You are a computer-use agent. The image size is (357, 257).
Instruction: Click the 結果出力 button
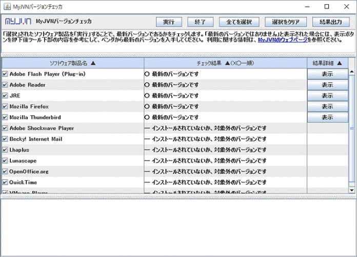point(331,22)
